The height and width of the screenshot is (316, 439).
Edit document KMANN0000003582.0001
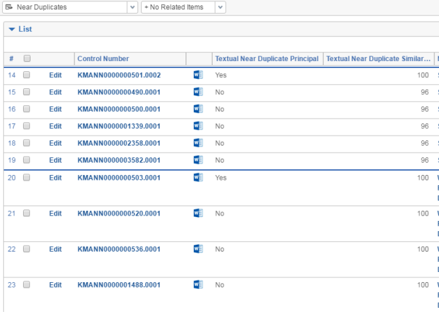[x=56, y=160]
